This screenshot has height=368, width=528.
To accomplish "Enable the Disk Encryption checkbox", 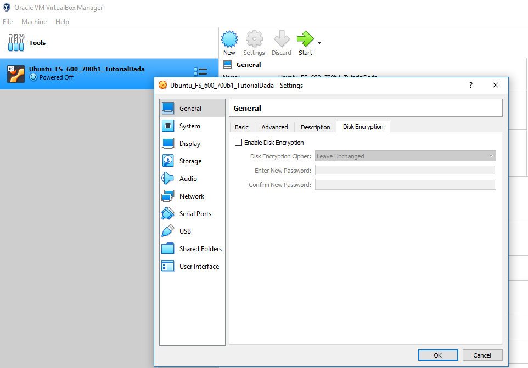I will (238, 143).
